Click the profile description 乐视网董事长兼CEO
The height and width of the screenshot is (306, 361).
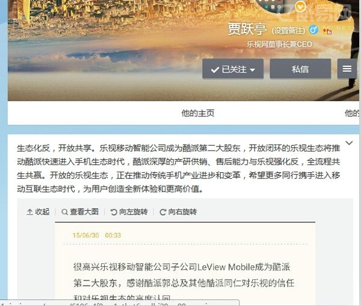280,44
